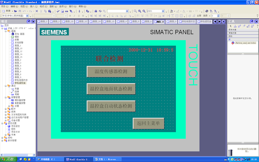Click the pin icon on the 工具 panel
259x162 pixels.
252,22
